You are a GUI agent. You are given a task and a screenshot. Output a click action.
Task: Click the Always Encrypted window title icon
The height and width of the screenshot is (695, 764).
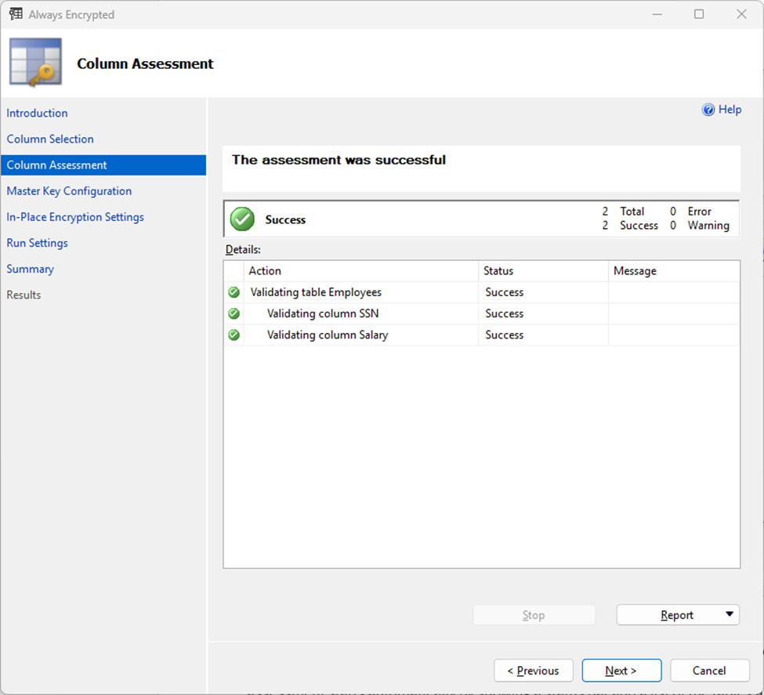16,13
